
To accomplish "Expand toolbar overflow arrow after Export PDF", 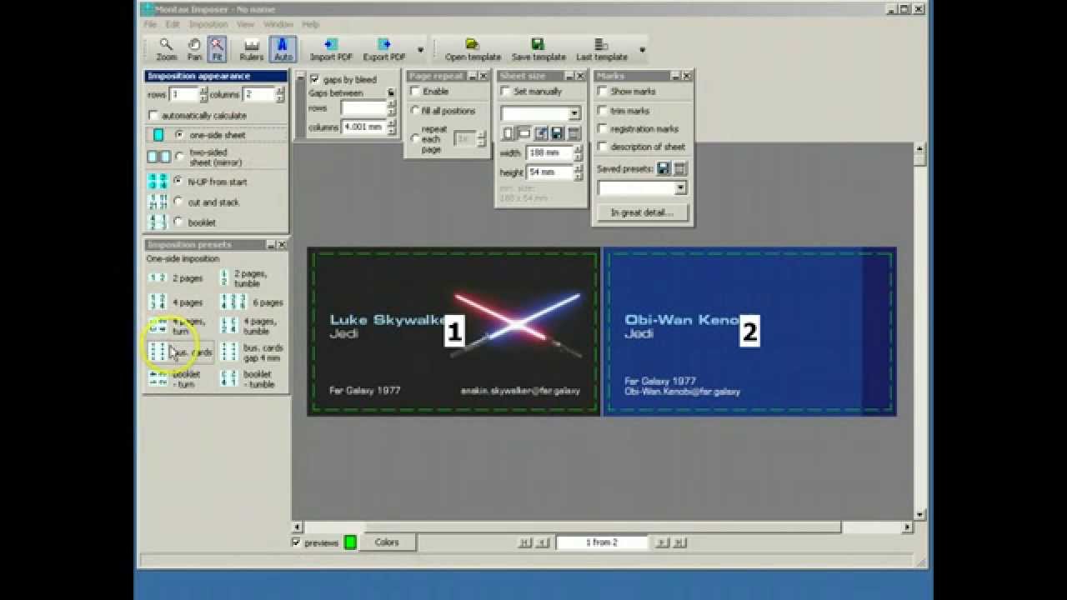I will pyautogui.click(x=420, y=50).
